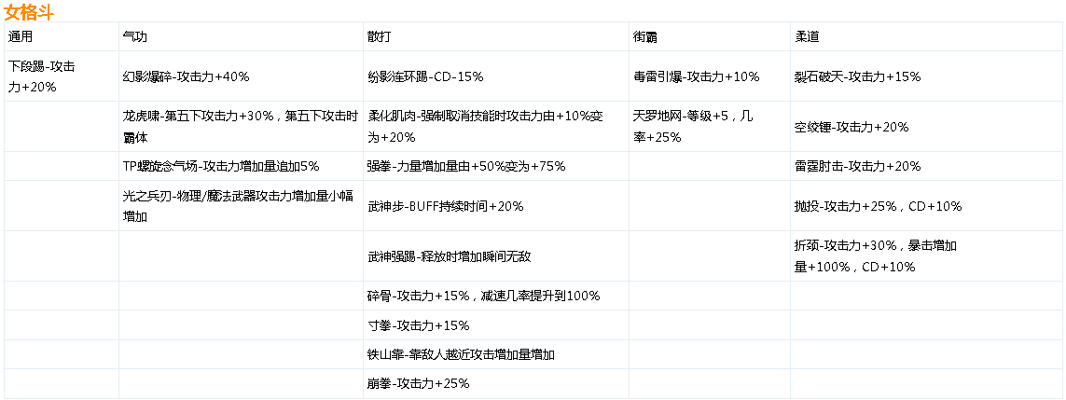
Task: Select the 气功 column header
Action: point(241,36)
